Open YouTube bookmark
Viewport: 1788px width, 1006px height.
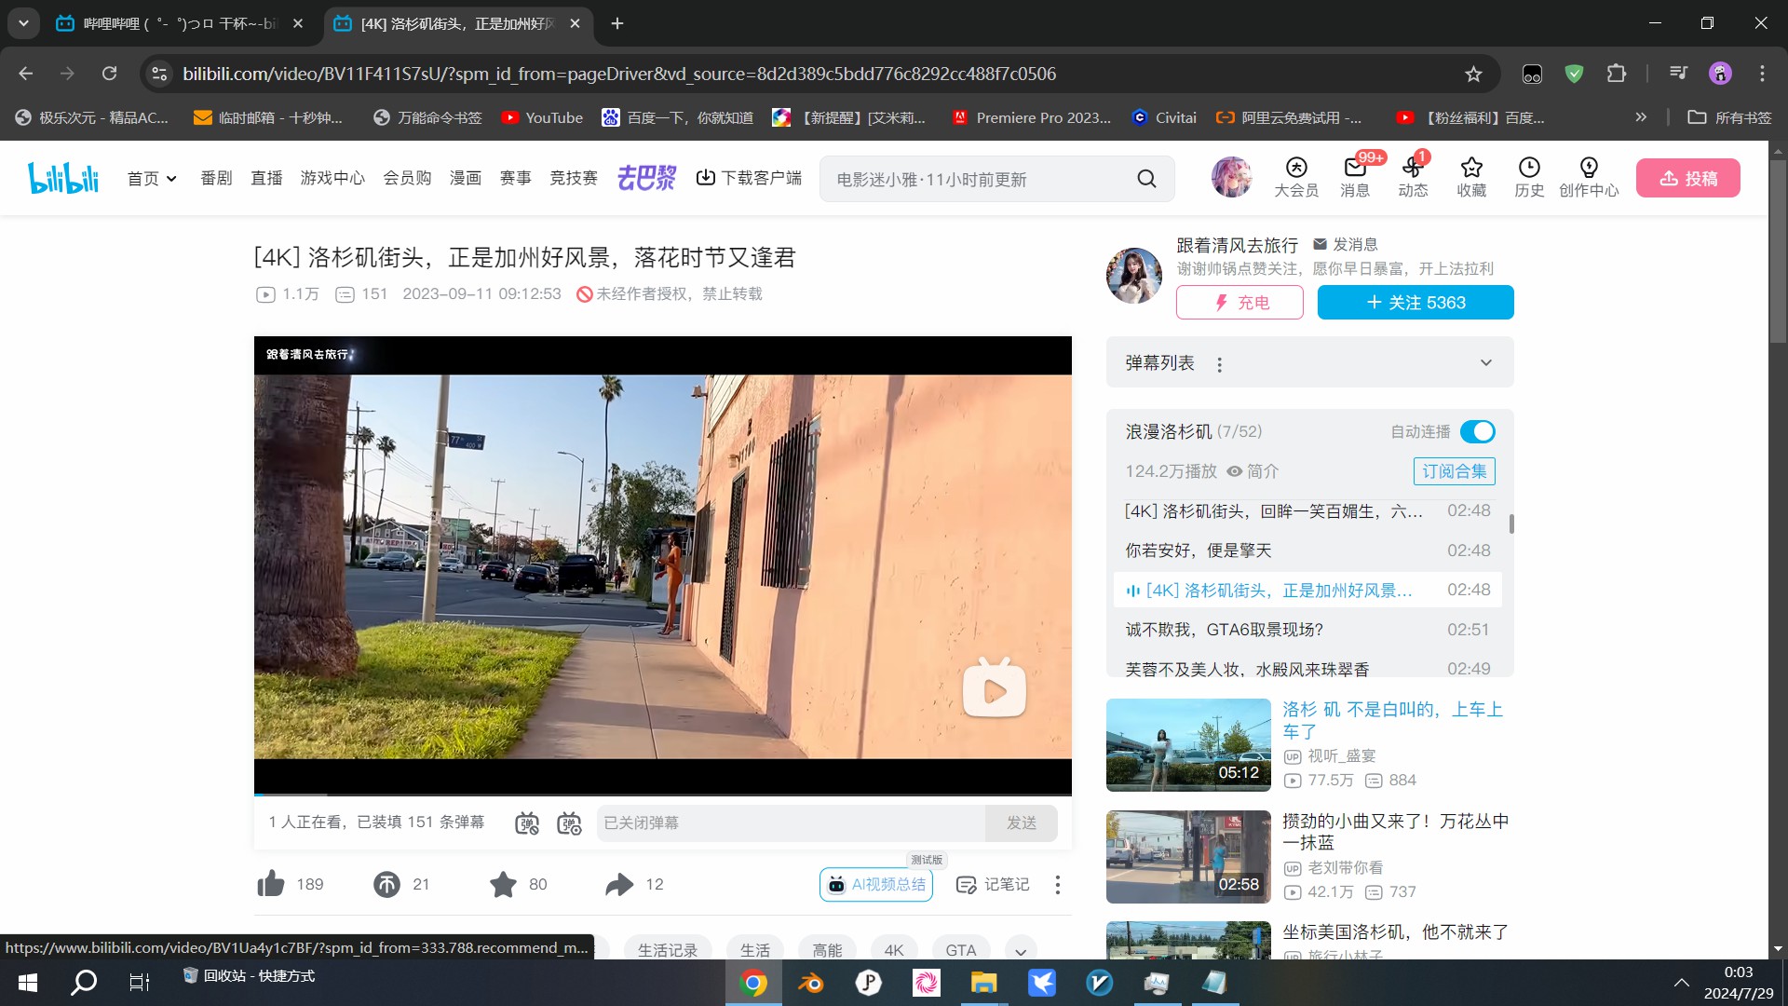point(543,117)
